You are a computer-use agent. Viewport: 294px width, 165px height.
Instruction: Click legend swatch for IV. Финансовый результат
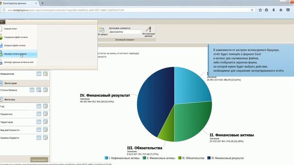tap(209, 158)
